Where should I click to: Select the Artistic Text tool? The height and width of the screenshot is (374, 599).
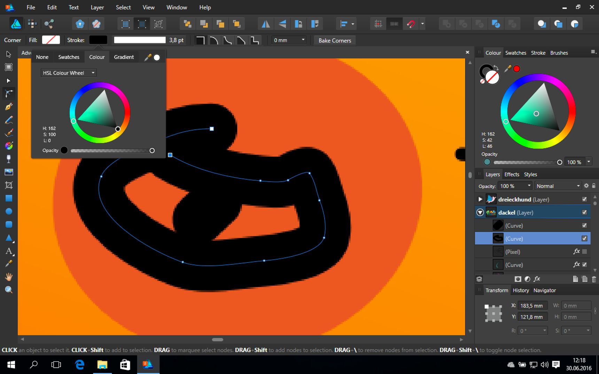pyautogui.click(x=9, y=251)
